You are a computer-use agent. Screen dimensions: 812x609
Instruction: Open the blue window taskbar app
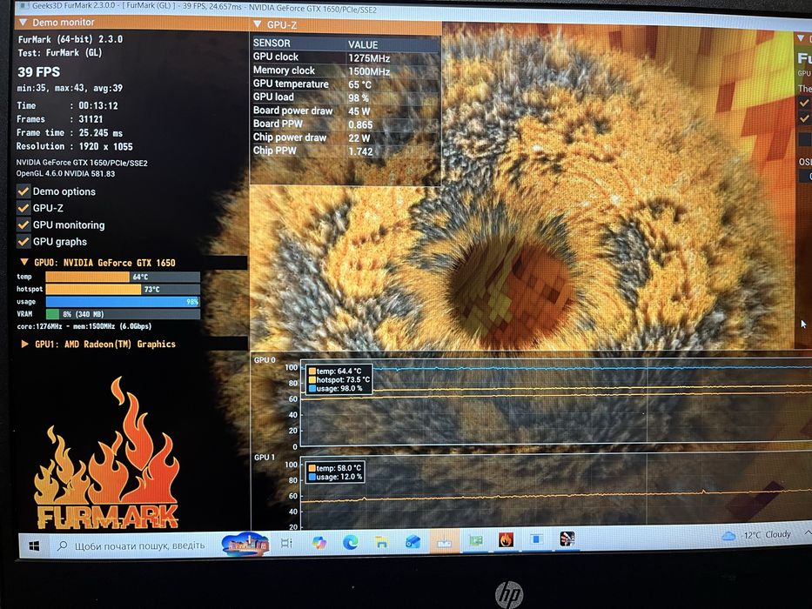536,539
